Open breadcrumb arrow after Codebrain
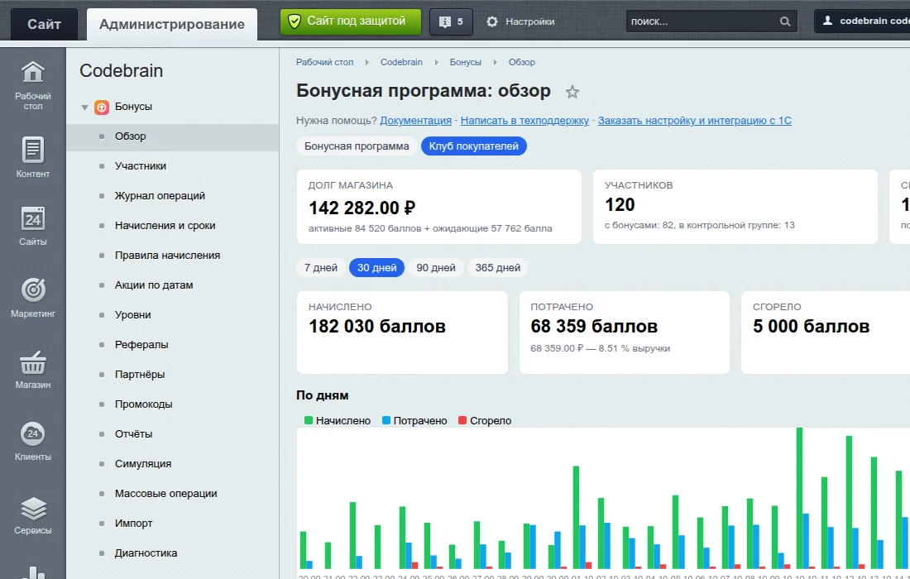 [437, 62]
